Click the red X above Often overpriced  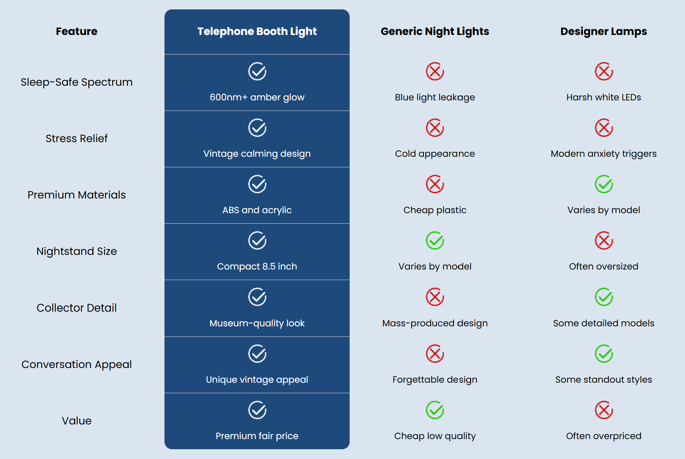(x=604, y=410)
